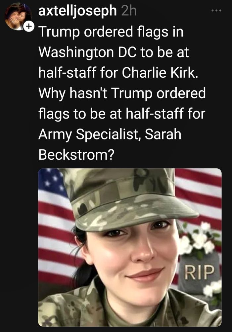Image resolution: width=232 pixels, height=332 pixels.
Task: Open the three-dot more options menu
Action: point(217,10)
